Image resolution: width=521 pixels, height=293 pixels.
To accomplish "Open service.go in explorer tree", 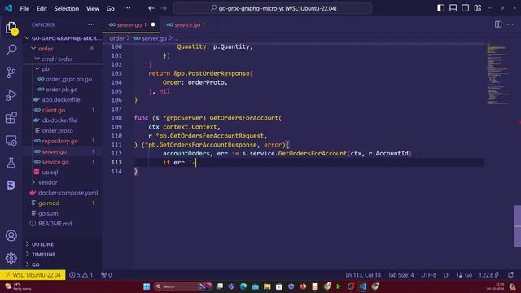I will pos(63,162).
